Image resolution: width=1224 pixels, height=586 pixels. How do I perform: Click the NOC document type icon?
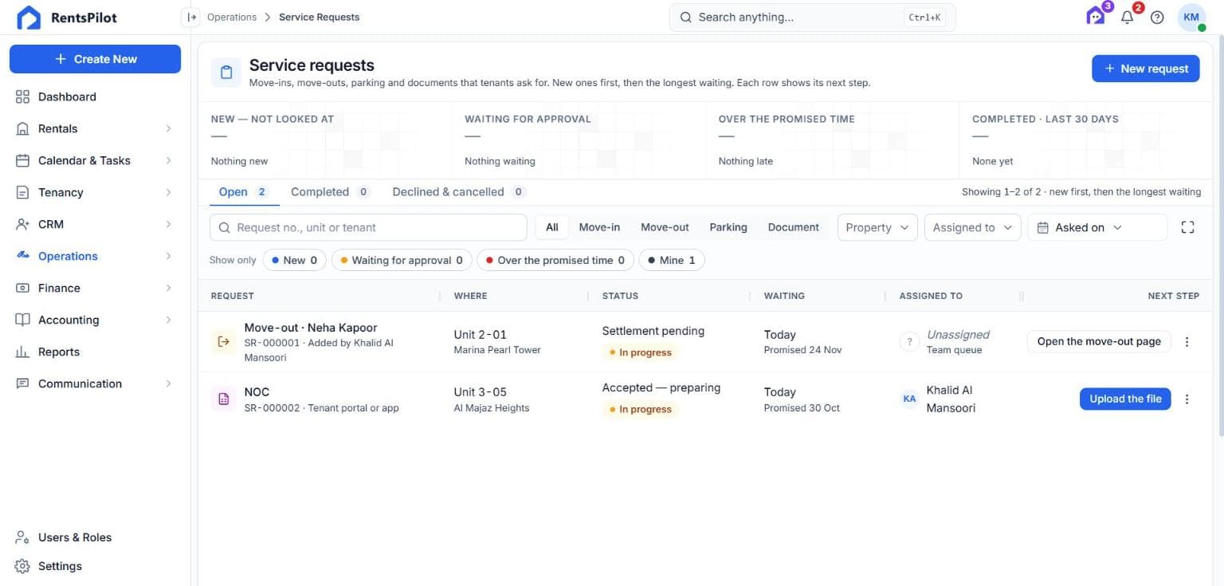coord(223,399)
